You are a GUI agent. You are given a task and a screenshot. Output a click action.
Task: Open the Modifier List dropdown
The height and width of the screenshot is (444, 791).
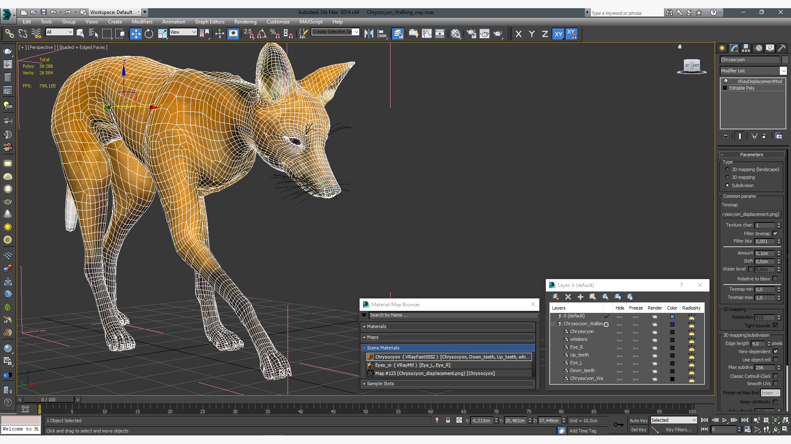[x=783, y=71]
